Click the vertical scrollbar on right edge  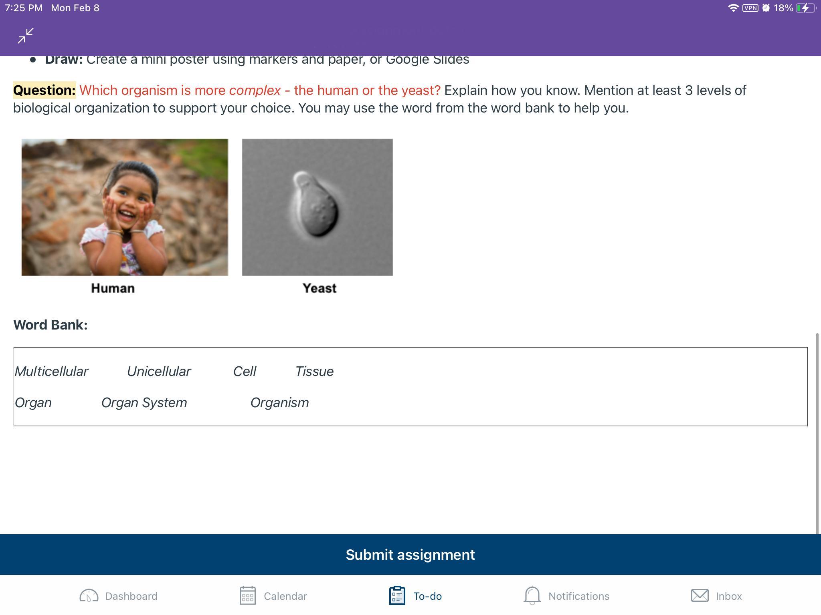pos(817,432)
